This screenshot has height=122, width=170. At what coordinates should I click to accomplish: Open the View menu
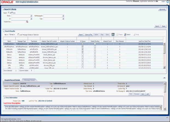point(6,35)
